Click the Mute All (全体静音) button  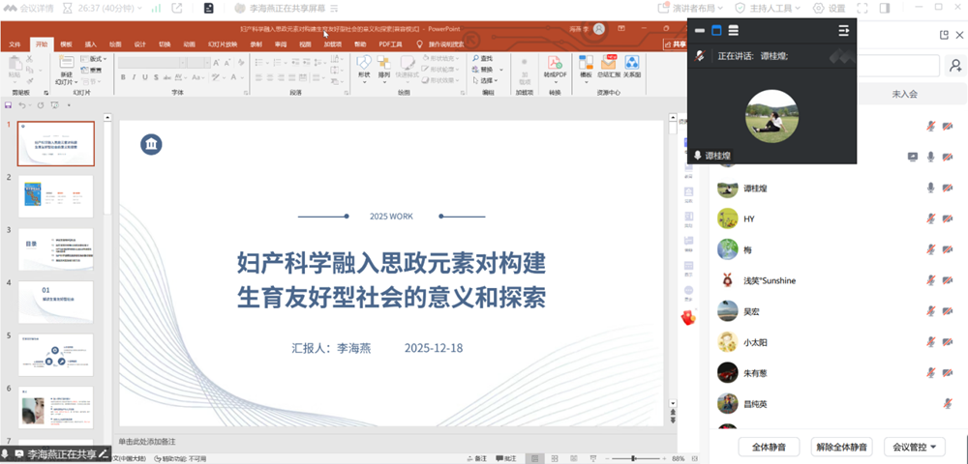[x=769, y=447]
